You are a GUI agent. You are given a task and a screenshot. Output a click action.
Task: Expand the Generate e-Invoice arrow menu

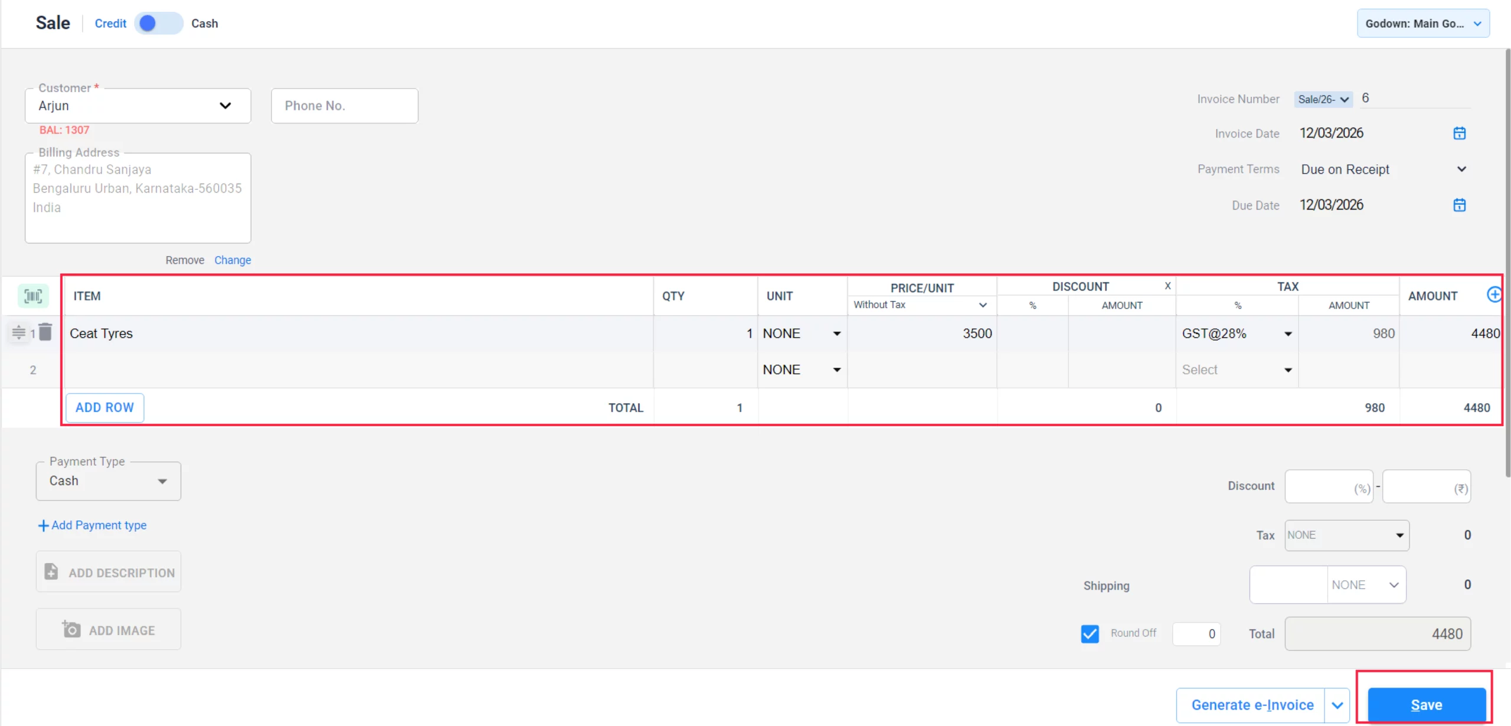click(x=1337, y=705)
